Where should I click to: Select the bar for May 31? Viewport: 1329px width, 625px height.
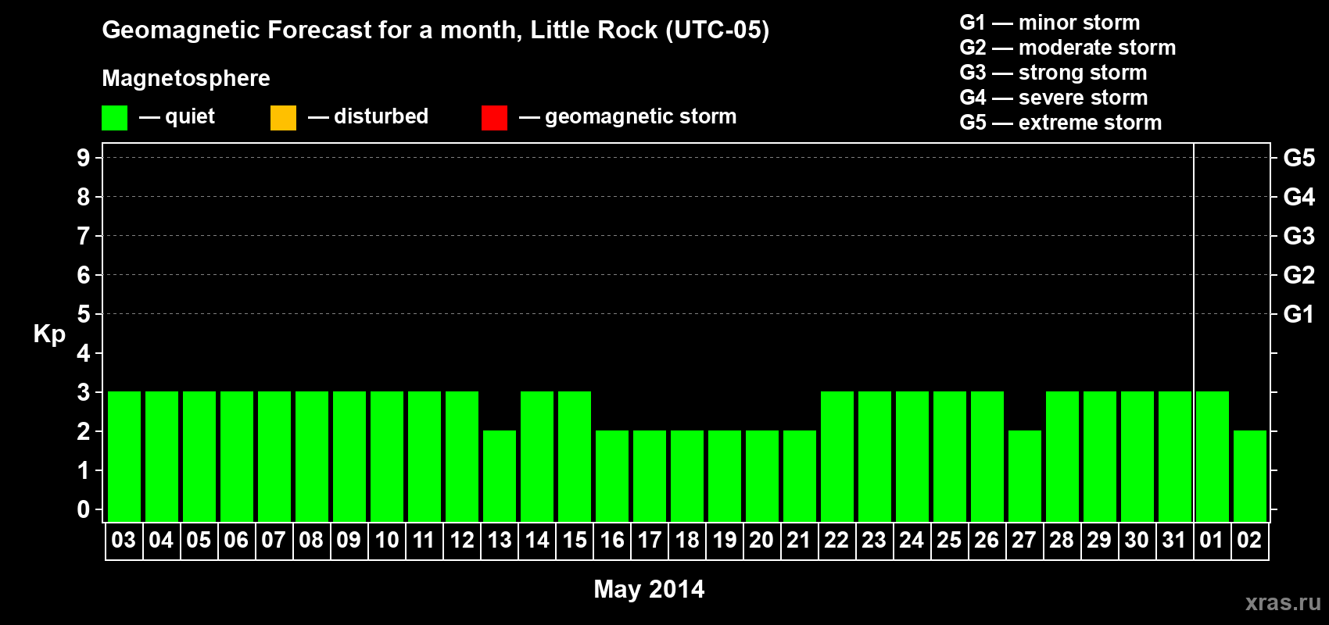1175,456
